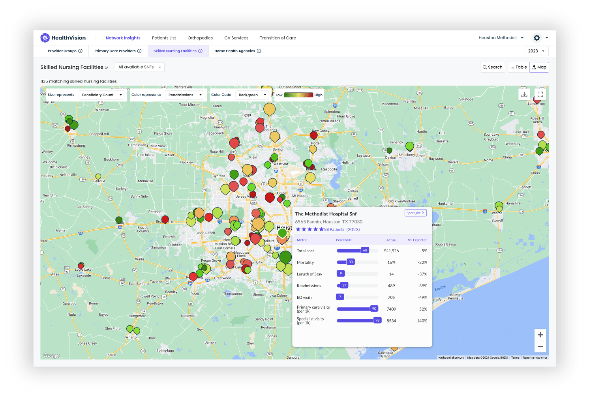The height and width of the screenshot is (397, 589).
Task: Toggle fullscreen map view
Action: (540, 94)
